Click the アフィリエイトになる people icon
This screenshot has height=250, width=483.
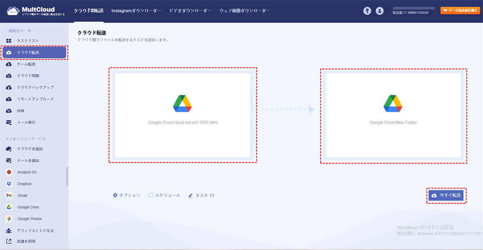[x=9, y=231]
